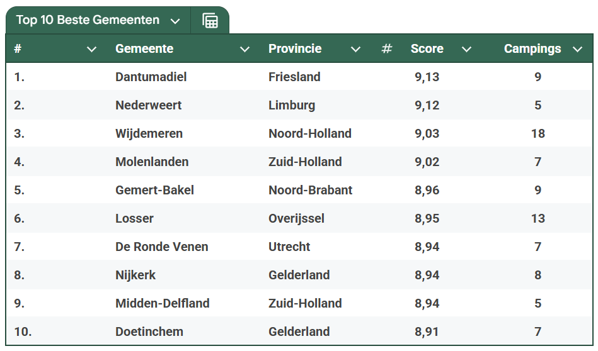Open the Gemeente column dropdown chevron
Screen dimensions: 598x351
point(244,49)
